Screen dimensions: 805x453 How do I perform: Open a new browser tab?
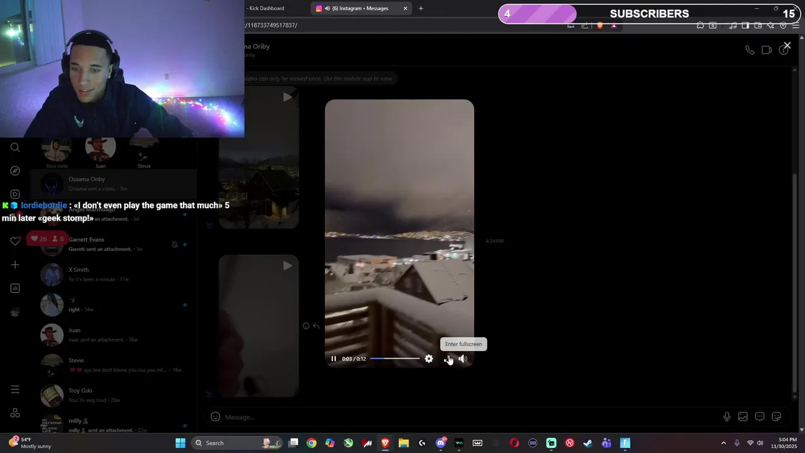point(421,8)
